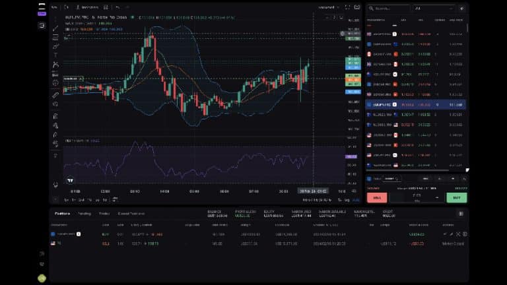This screenshot has width=507, height=285.
Task: Select the trend line drawing tool
Action: point(55,28)
